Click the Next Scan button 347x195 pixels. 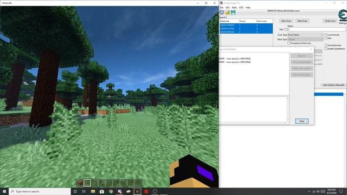click(x=302, y=21)
